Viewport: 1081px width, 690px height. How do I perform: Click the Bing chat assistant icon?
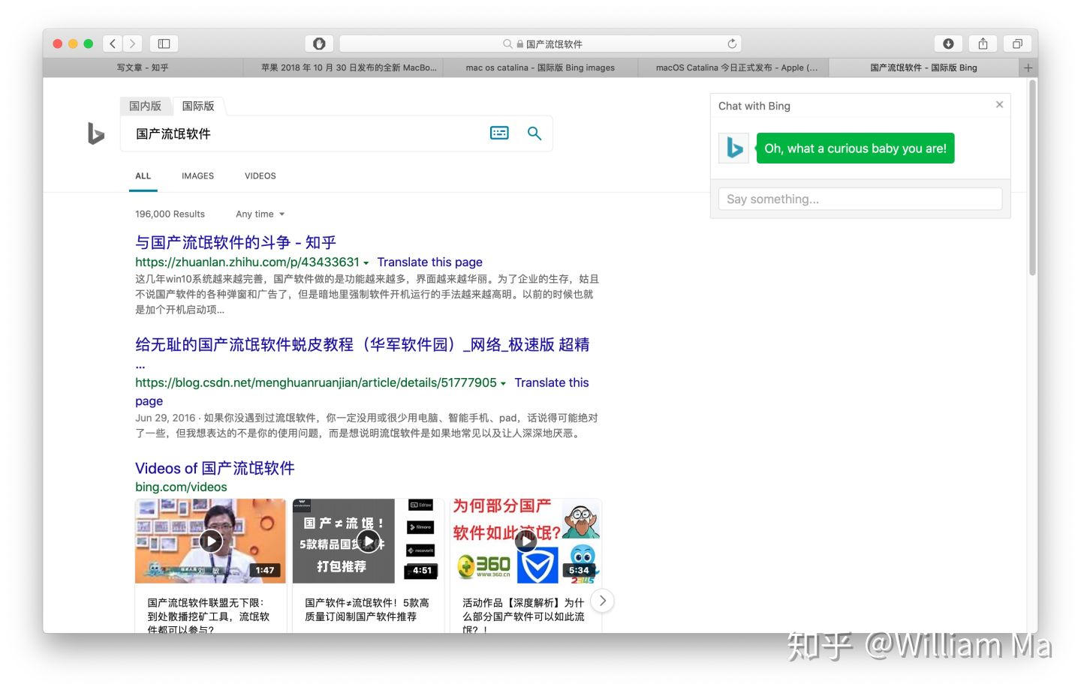click(733, 148)
